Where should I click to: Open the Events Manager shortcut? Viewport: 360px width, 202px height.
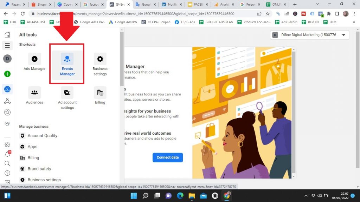pyautogui.click(x=67, y=64)
